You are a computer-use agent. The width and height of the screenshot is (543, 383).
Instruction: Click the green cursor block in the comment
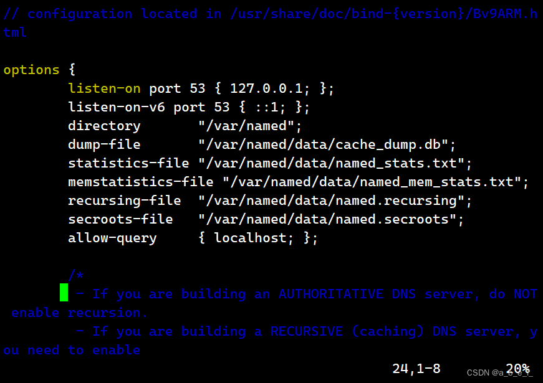[64, 292]
